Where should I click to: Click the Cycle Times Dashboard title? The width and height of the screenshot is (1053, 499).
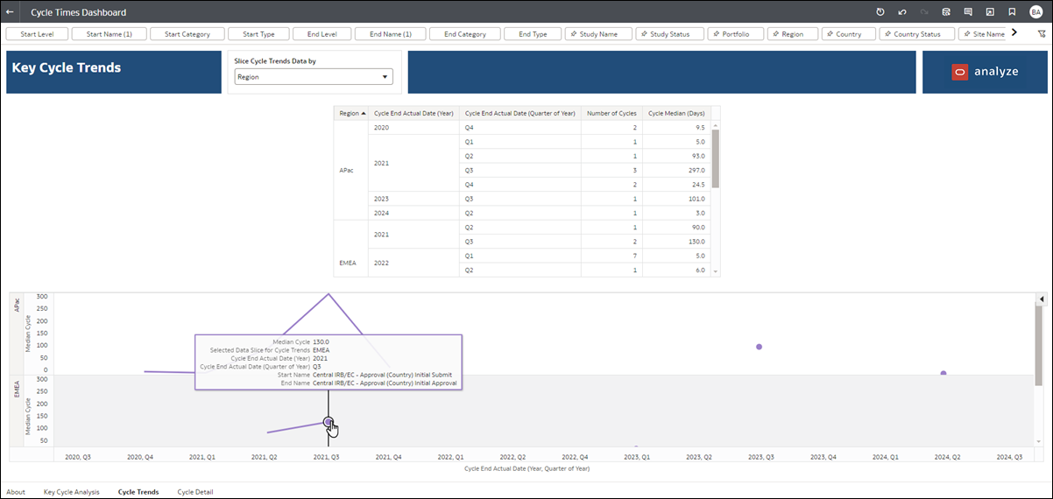tap(78, 12)
